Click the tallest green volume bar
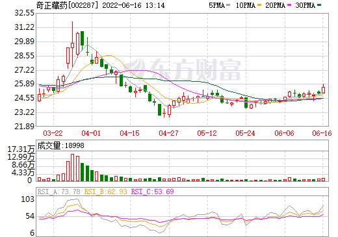Image resolution: width=338 pixels, height=237 pixels. [x=82, y=172]
